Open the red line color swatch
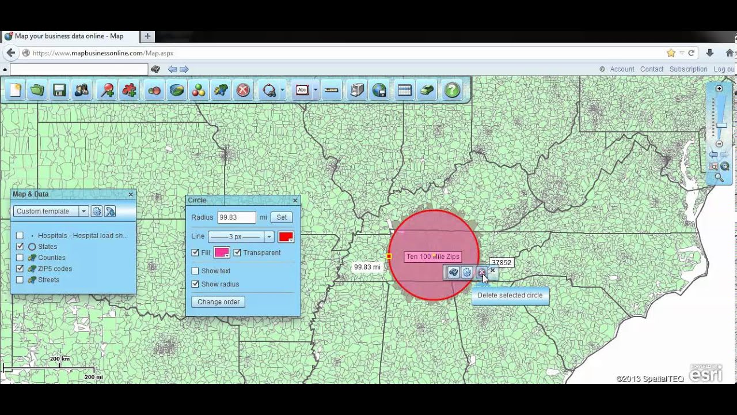The width and height of the screenshot is (737, 415). coord(286,237)
